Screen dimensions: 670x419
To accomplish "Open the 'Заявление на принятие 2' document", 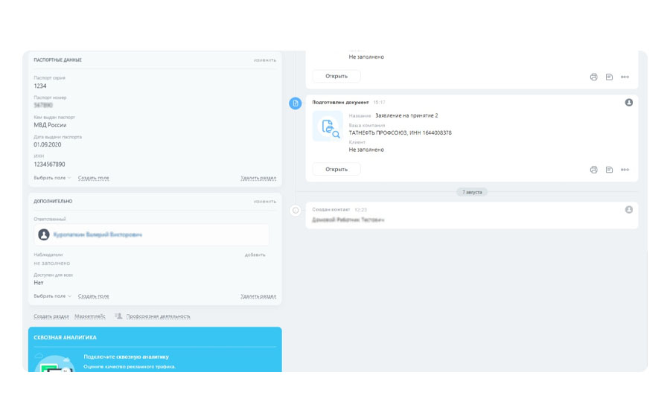I will 336,169.
